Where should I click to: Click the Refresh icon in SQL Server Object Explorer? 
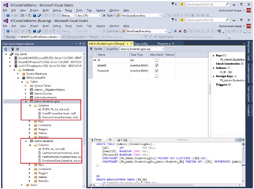[5, 49]
